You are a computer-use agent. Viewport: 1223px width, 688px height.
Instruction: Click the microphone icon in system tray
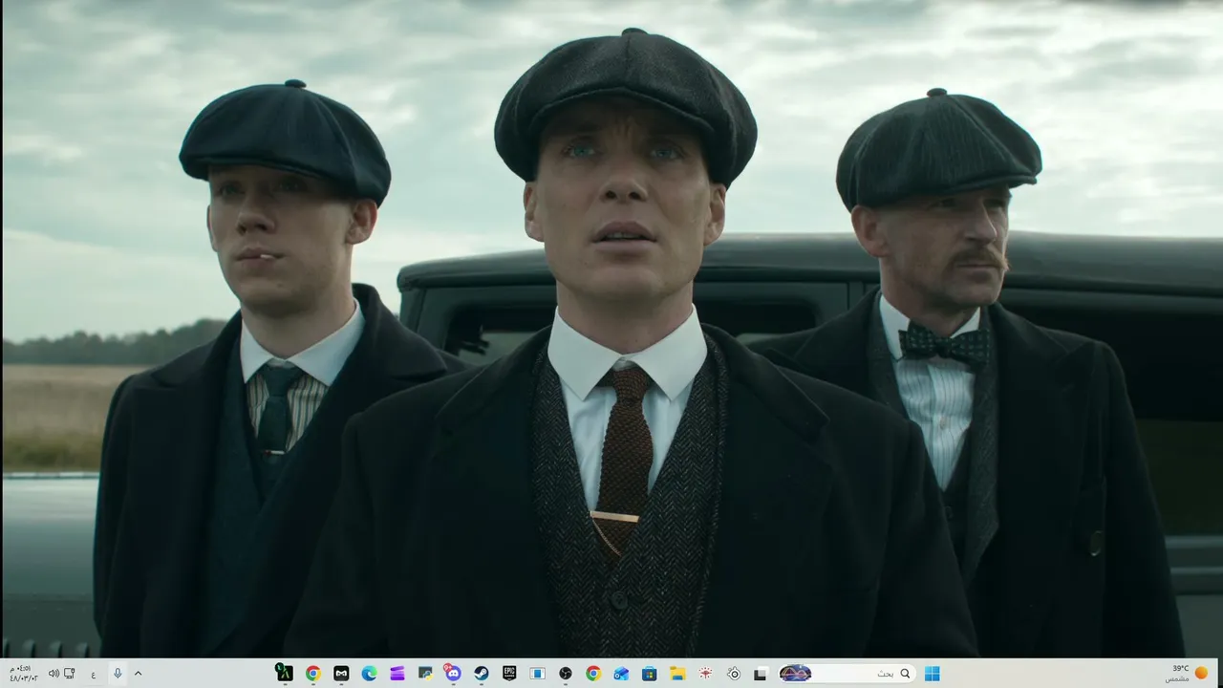118,674
